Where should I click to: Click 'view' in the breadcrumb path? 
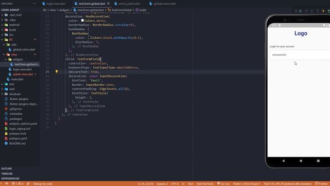coord(53,10)
